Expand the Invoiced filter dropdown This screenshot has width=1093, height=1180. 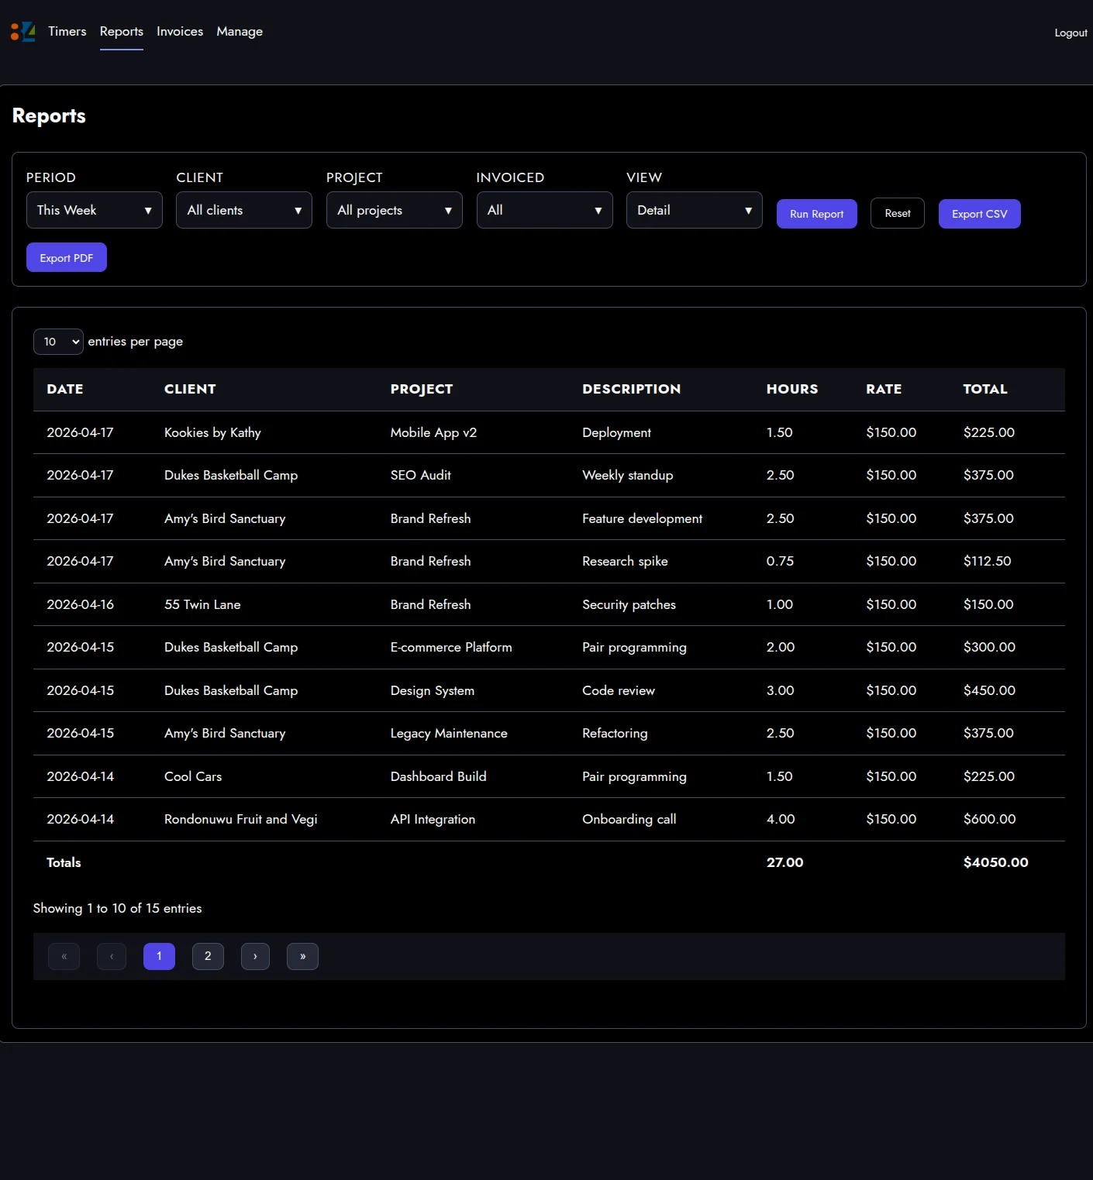[x=544, y=210]
